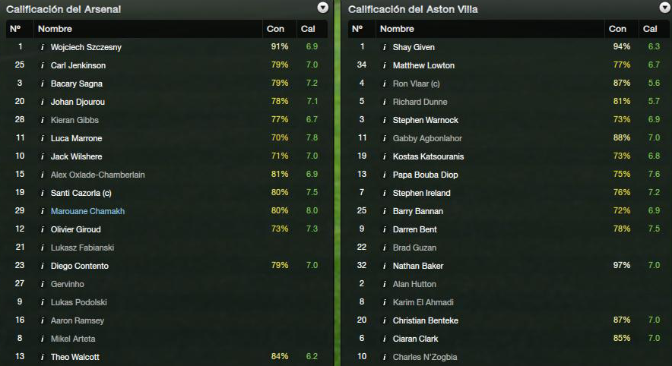Click the Luca Marrone row
The image size is (672, 366).
coord(166,138)
